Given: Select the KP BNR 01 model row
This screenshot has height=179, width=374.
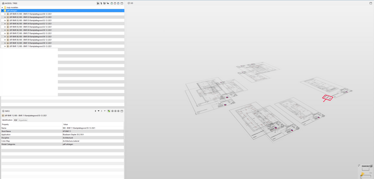Looking at the screenshot, I should 62,14.
